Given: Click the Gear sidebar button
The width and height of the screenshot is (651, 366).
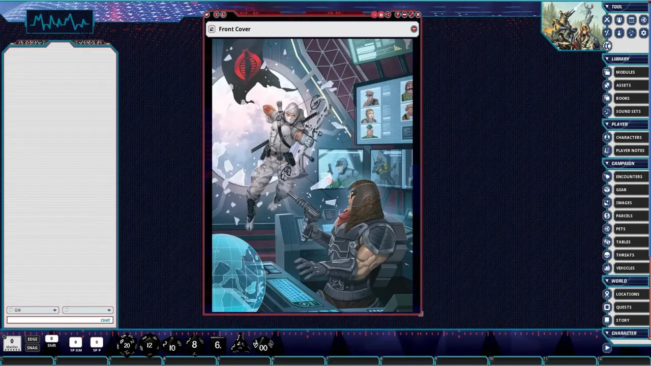Looking at the screenshot, I should [630, 190].
